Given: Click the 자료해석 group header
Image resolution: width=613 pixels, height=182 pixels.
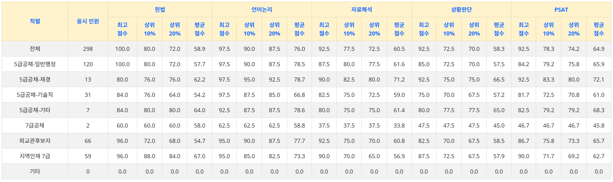Looking at the screenshot, I should [x=361, y=9].
